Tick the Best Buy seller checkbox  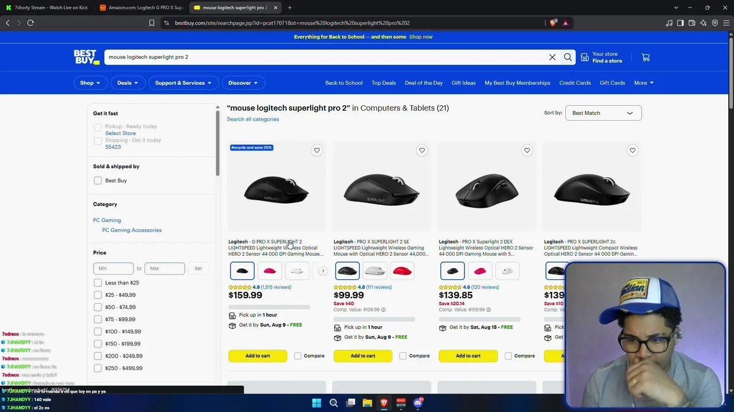[x=97, y=181]
